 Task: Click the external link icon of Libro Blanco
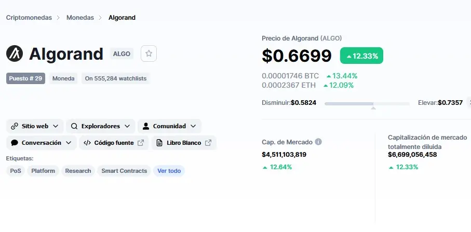click(208, 143)
